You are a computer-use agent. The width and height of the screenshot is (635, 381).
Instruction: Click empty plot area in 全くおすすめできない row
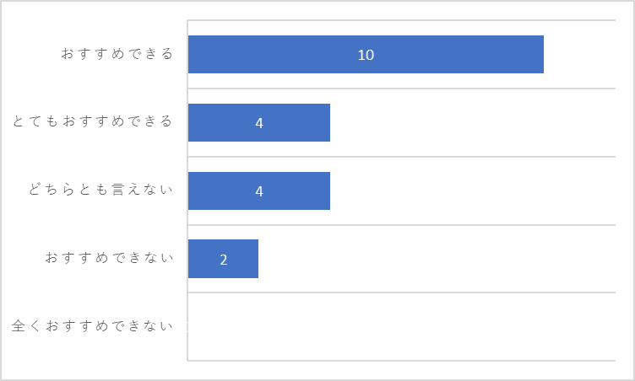(401, 326)
